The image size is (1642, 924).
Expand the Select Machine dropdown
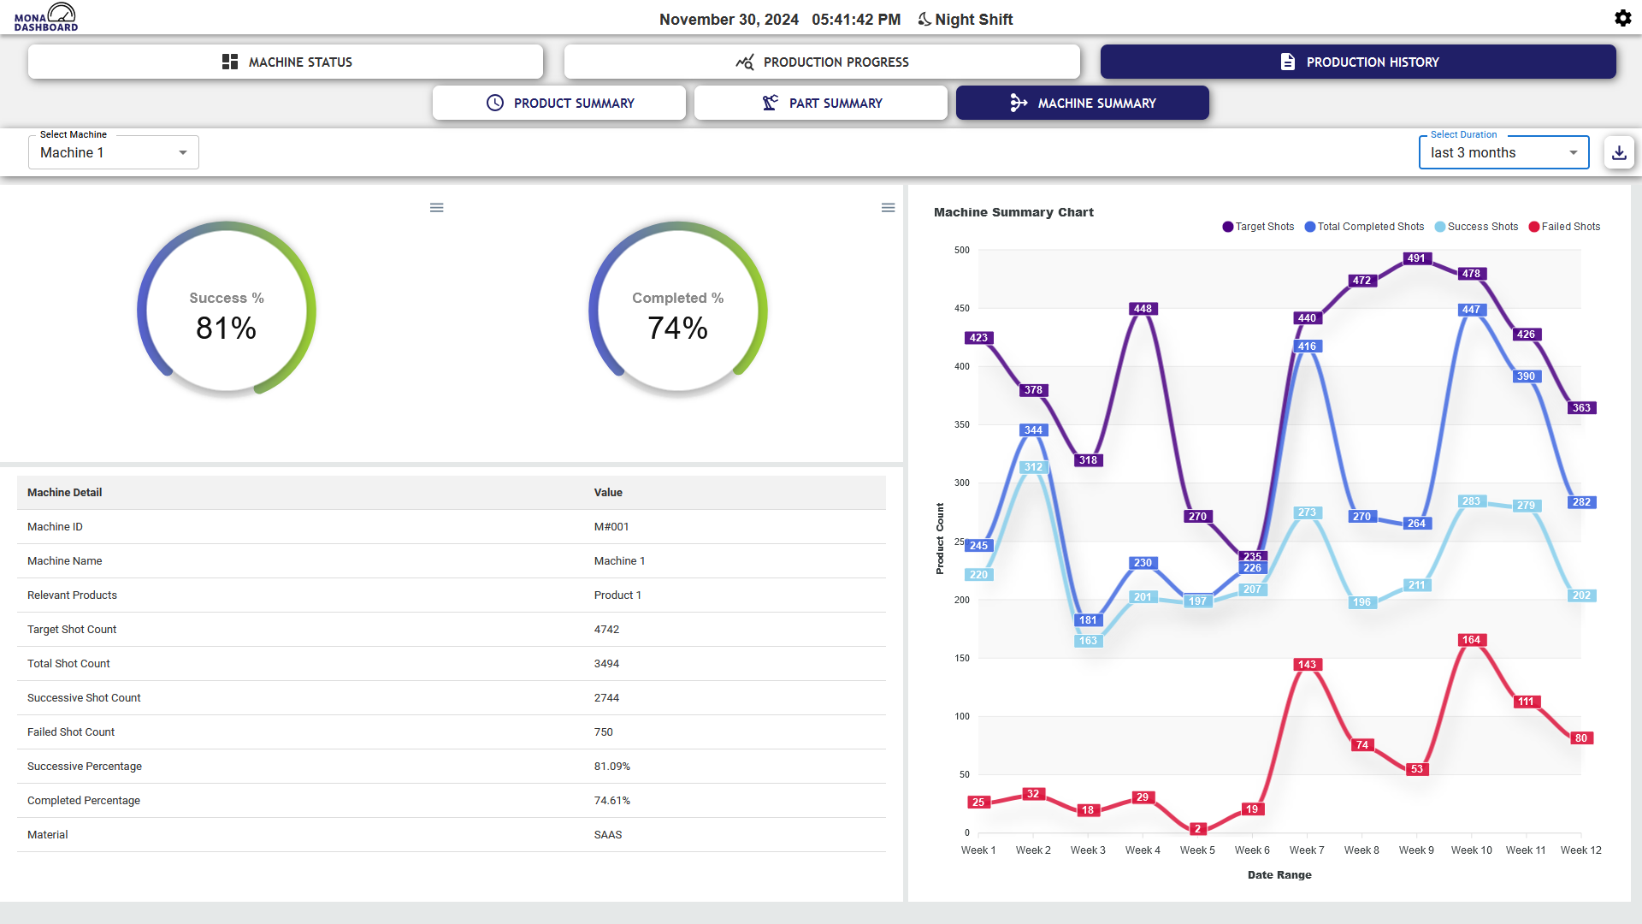point(180,152)
